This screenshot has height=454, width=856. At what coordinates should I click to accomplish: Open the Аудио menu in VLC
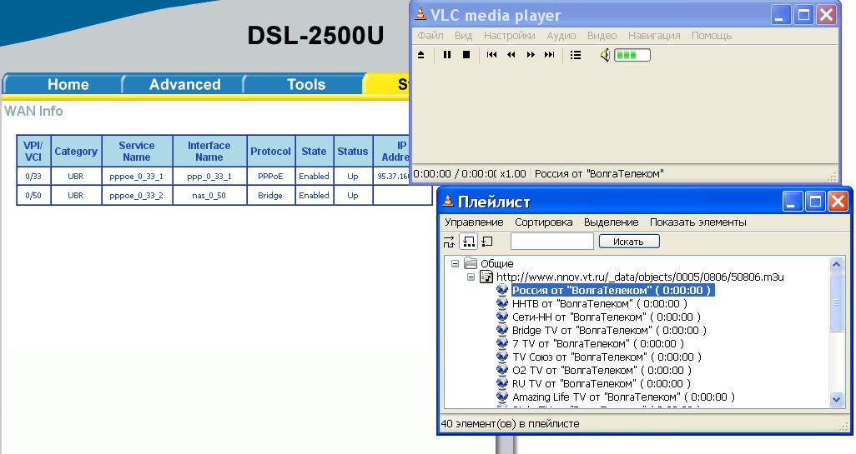[561, 36]
